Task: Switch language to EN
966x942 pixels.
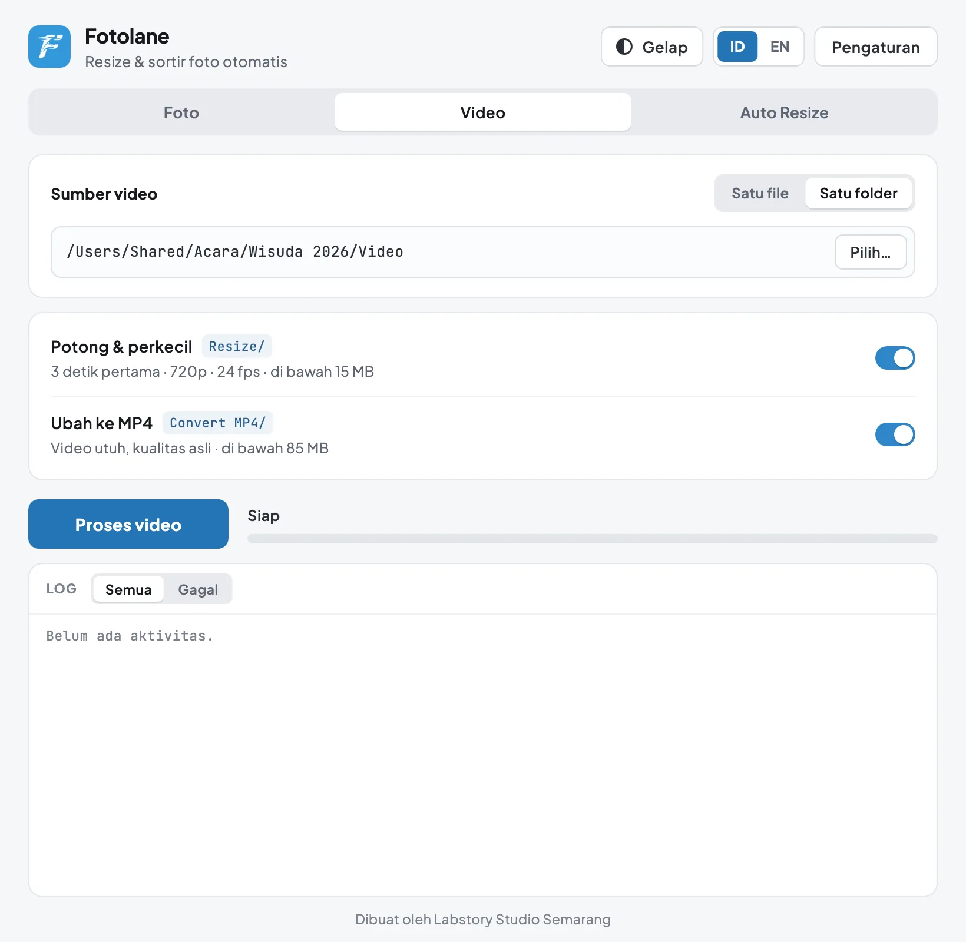Action: tap(780, 47)
